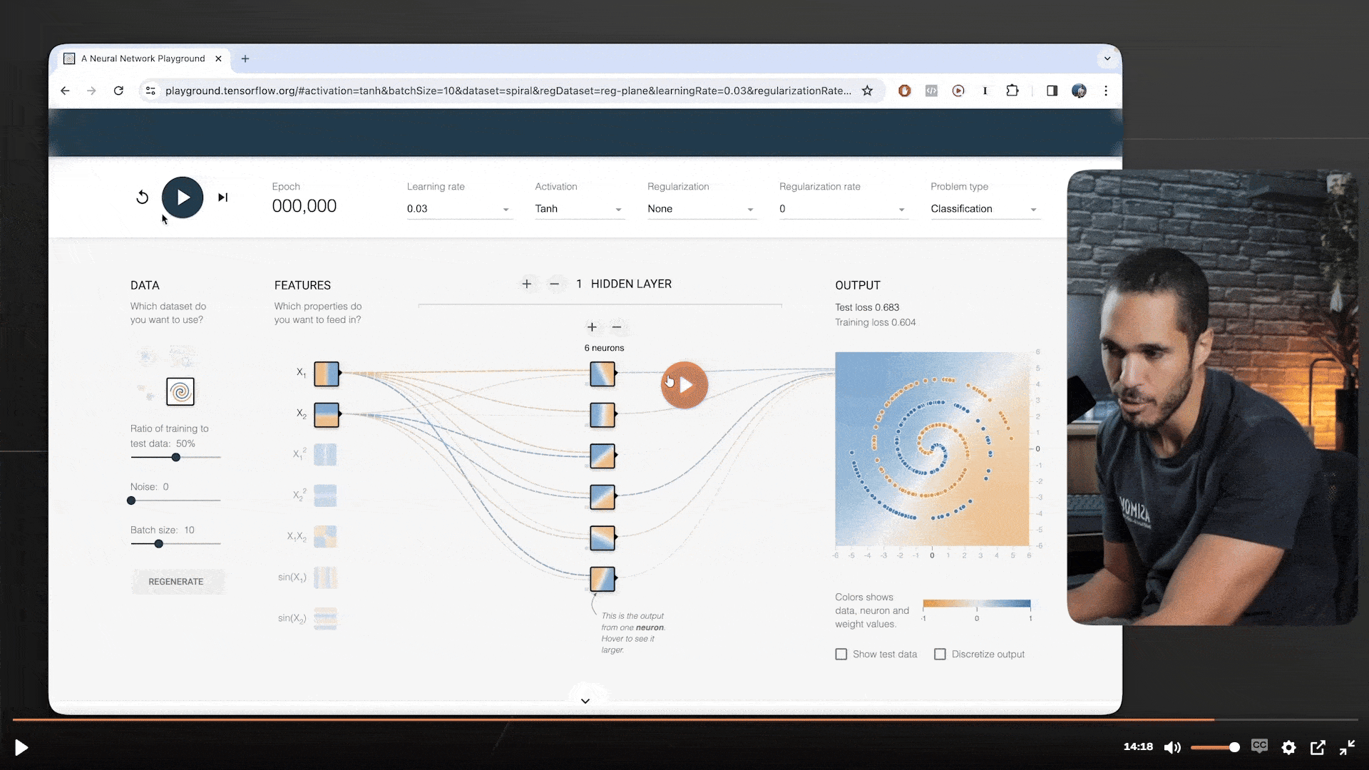Enable the sin(X1) feature node
This screenshot has height=770, width=1369.
[x=325, y=577]
